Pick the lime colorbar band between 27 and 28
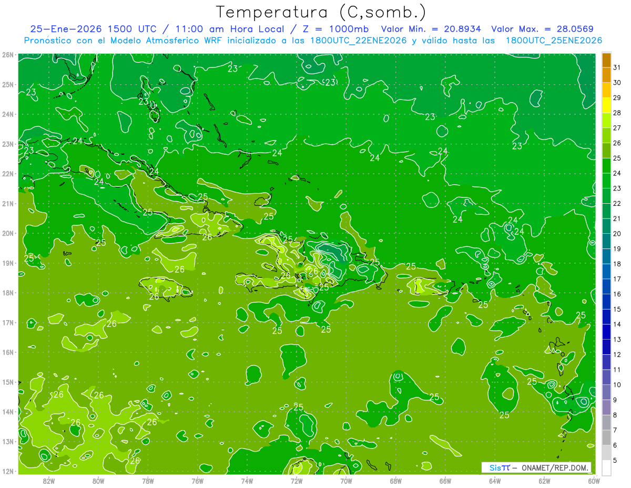This screenshot has height=488, width=631. pyautogui.click(x=607, y=121)
